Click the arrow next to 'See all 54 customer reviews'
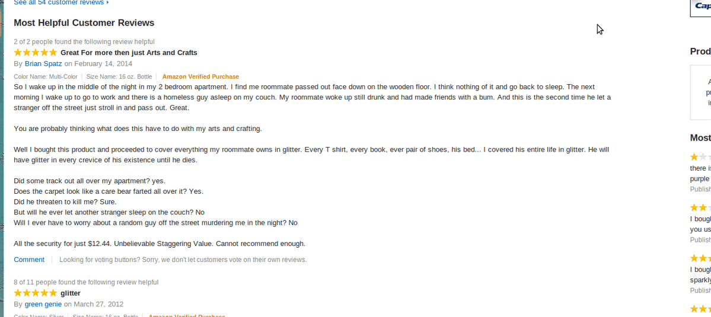 (x=107, y=3)
